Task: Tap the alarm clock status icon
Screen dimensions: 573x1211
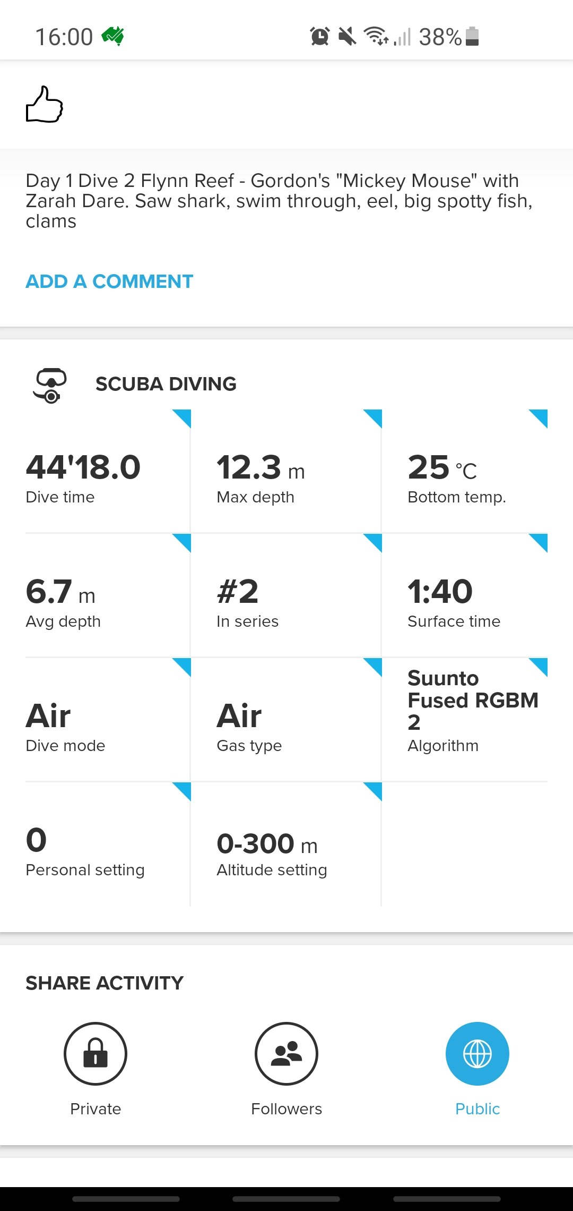Action: (319, 37)
